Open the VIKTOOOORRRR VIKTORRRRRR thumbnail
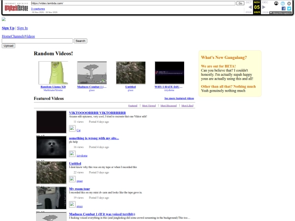The width and height of the screenshot is (295, 221). pyautogui.click(x=51, y=122)
